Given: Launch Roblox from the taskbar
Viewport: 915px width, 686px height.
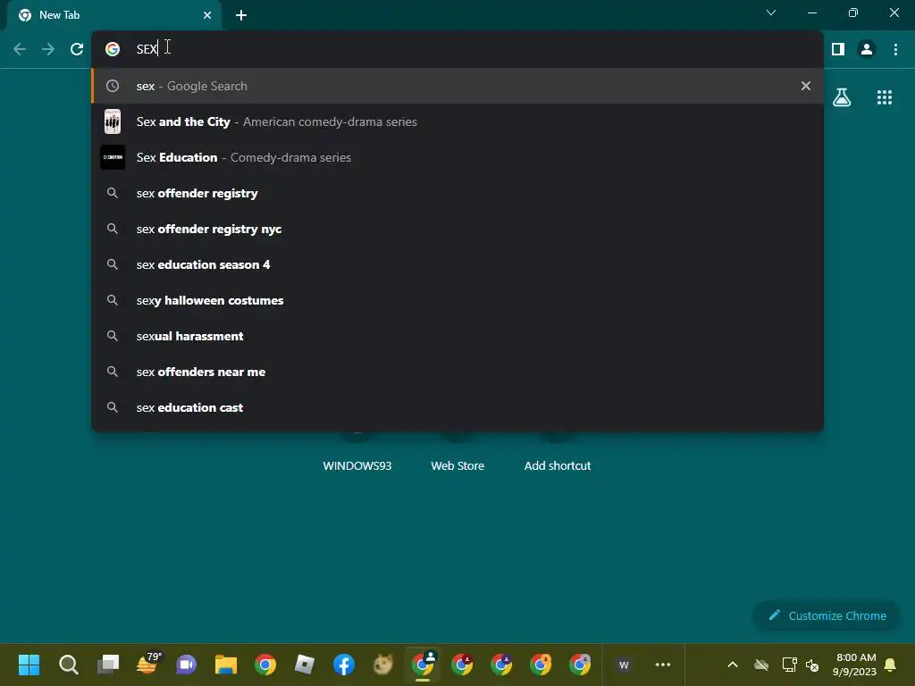Looking at the screenshot, I should click(305, 665).
